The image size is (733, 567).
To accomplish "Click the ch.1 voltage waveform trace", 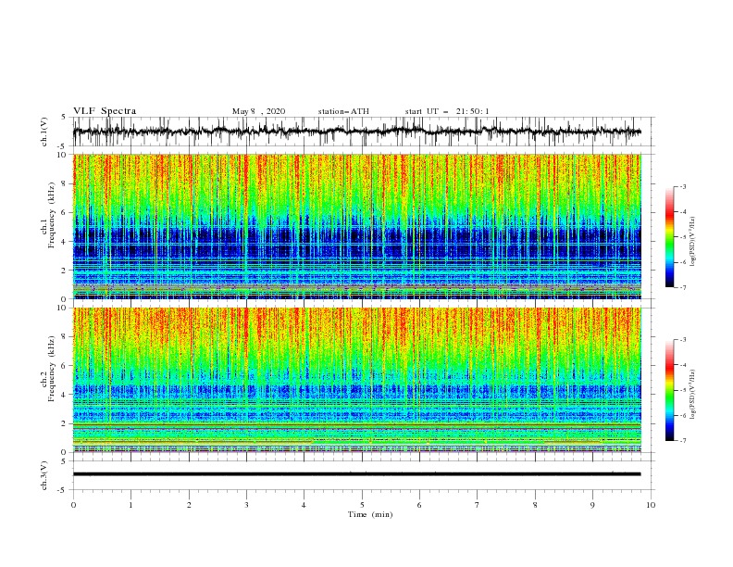I will tap(356, 132).
